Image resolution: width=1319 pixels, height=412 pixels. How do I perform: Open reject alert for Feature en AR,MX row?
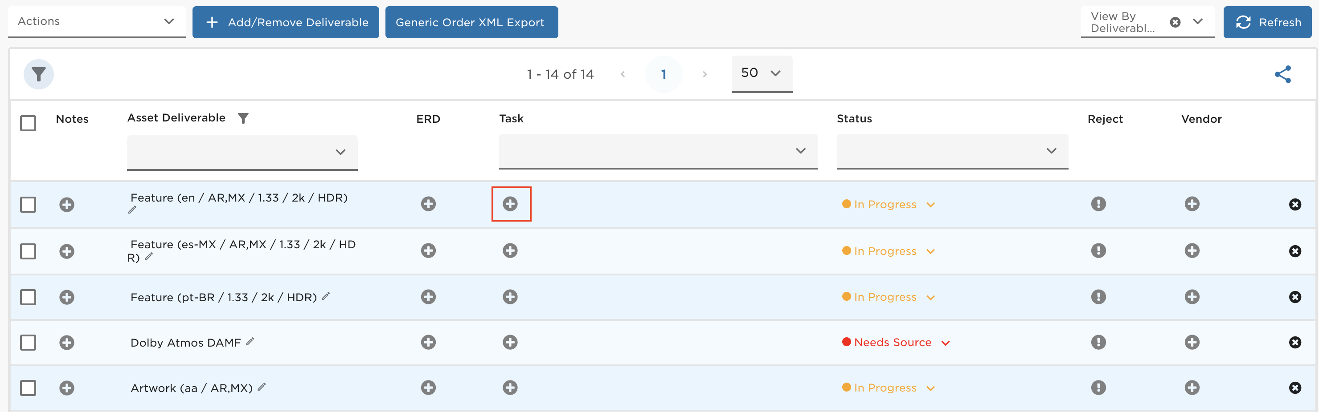click(x=1098, y=204)
